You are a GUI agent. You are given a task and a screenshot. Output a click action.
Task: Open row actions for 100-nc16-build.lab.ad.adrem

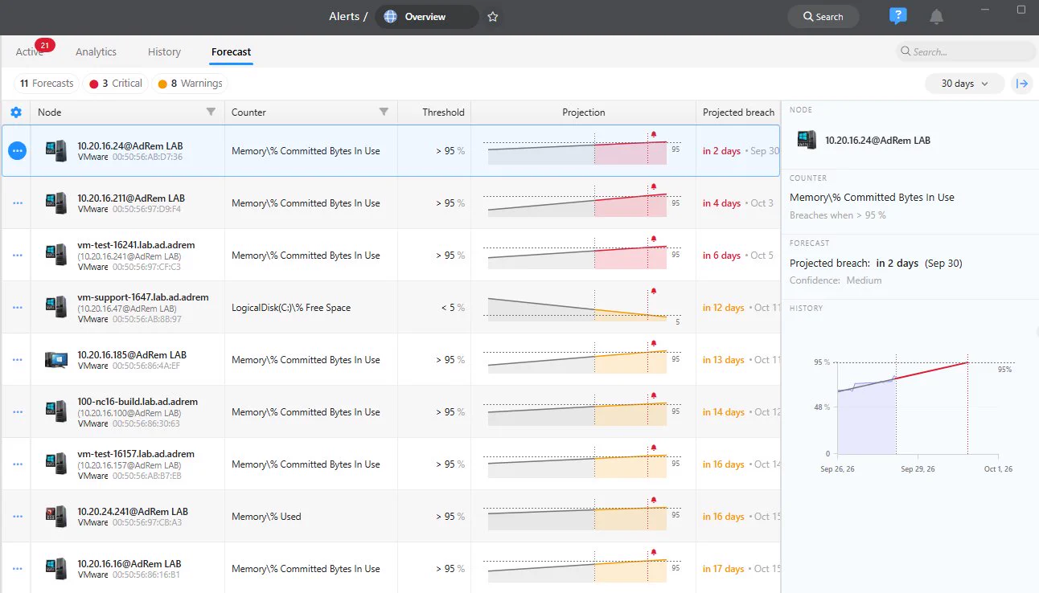pos(18,412)
